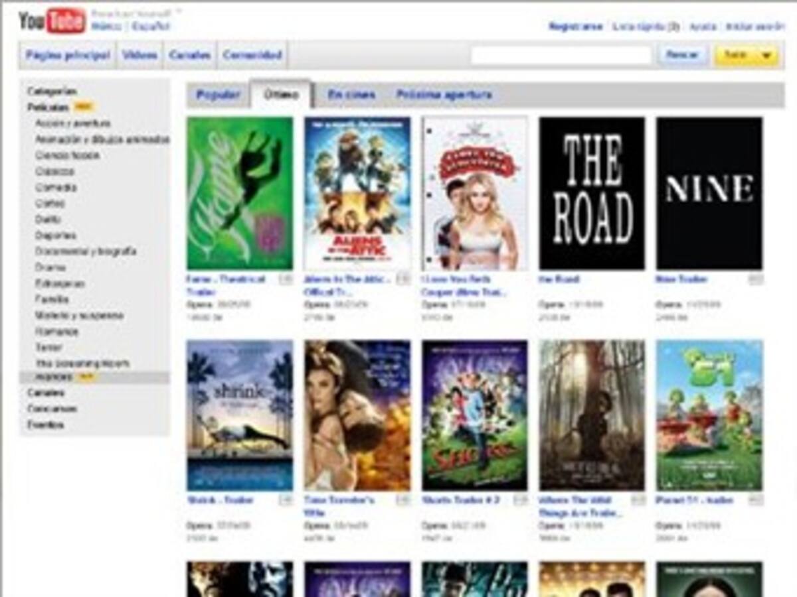Go to Página principal in navigation bar
Screen dimensions: 797x597
coord(68,55)
